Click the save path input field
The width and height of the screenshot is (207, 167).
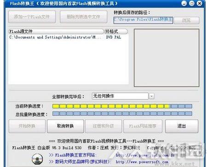pos(143,20)
